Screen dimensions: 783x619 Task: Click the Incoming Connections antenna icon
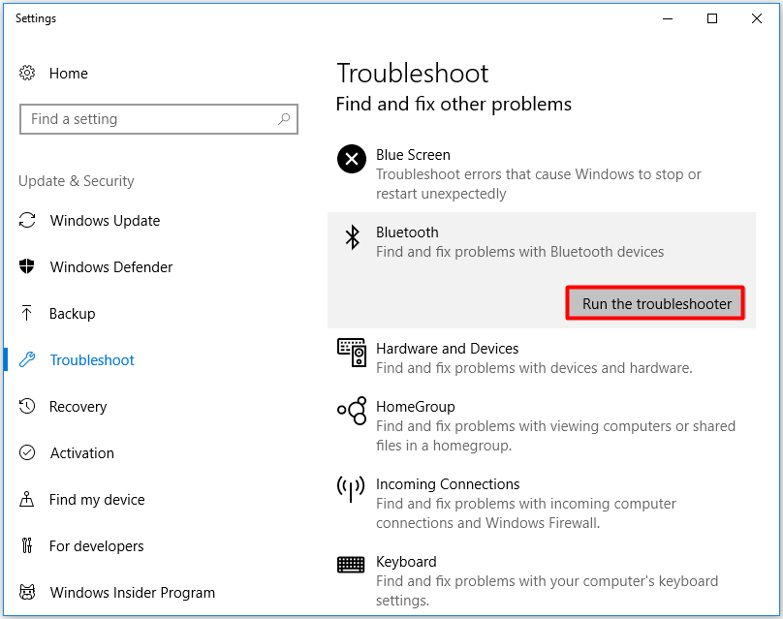click(x=351, y=488)
